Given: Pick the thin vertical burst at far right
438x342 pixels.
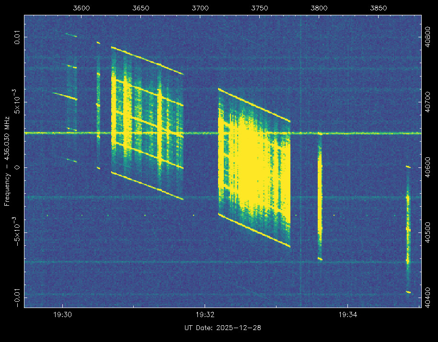Looking at the screenshot, I should click(408, 230).
